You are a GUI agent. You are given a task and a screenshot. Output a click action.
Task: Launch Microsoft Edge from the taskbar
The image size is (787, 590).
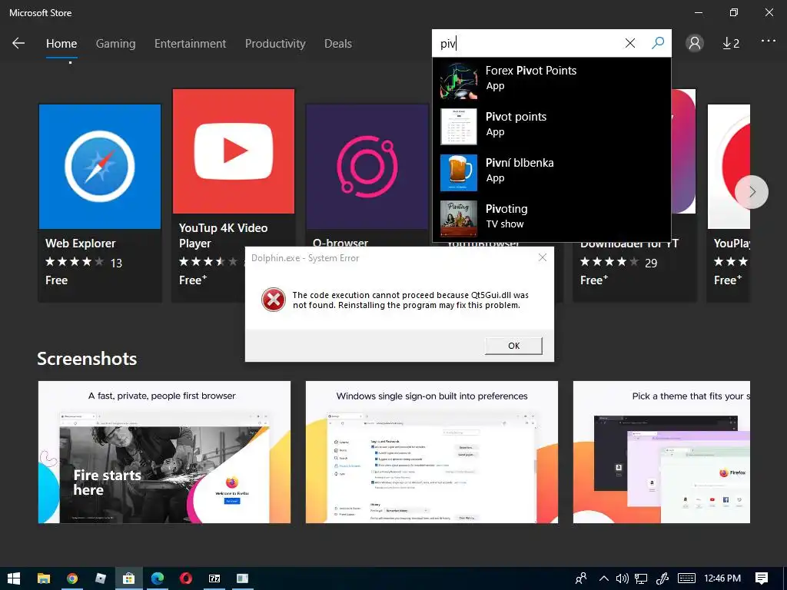coord(157,578)
